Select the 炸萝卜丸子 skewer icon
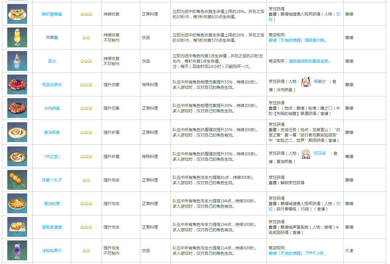 17,180
